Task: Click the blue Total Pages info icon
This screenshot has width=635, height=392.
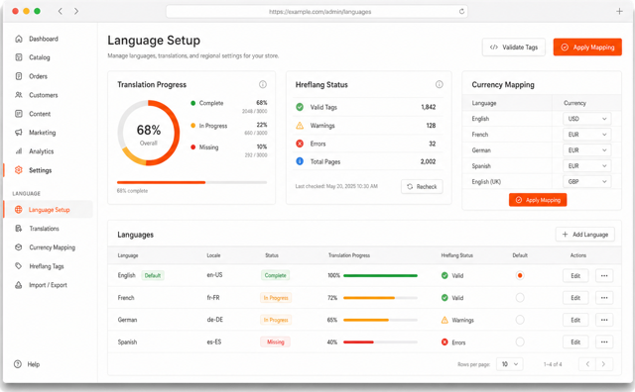Action: click(x=300, y=161)
